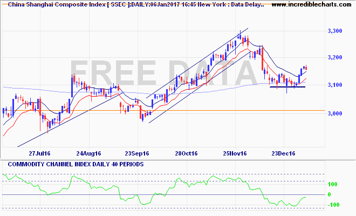Click the 3,000 price axis label
The image size is (356, 216).
335,113
